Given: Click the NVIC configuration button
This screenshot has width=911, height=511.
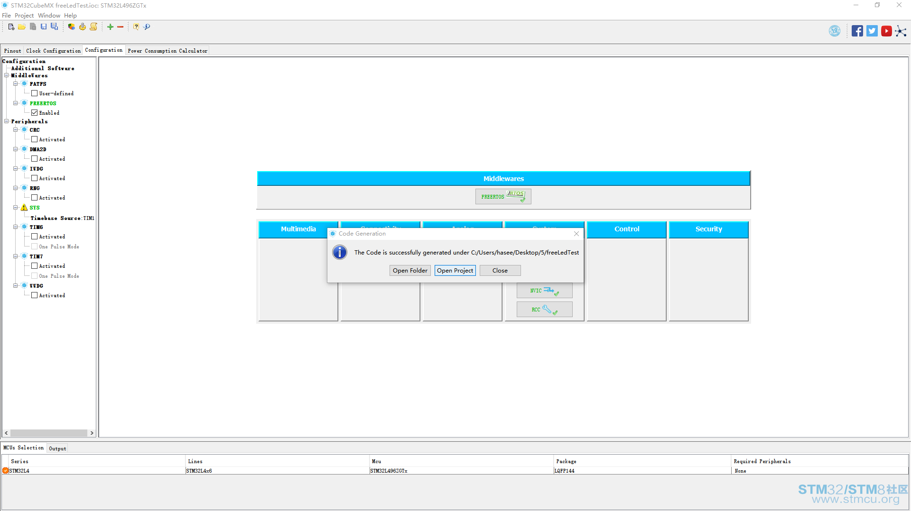Looking at the screenshot, I should click(x=544, y=291).
